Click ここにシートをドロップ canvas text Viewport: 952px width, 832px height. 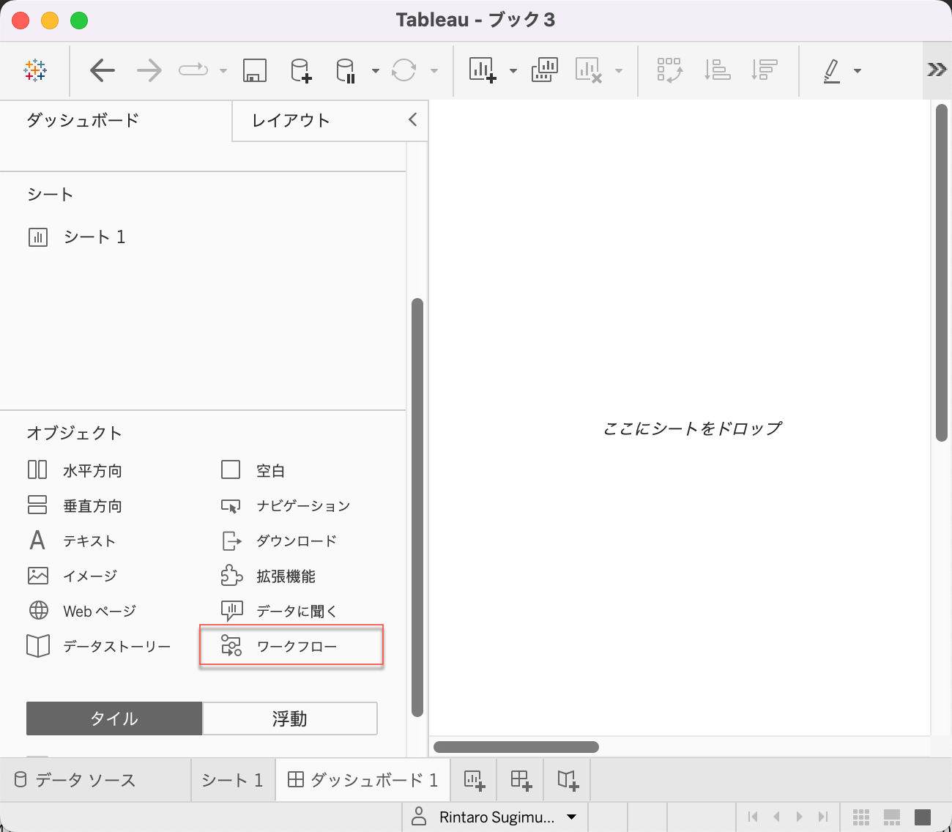click(x=692, y=428)
